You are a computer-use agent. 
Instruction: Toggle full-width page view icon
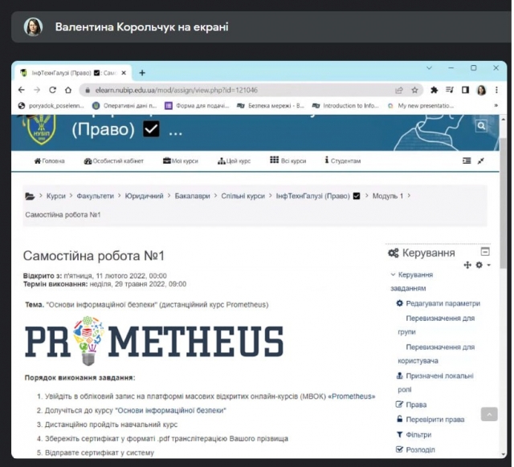pyautogui.click(x=480, y=160)
